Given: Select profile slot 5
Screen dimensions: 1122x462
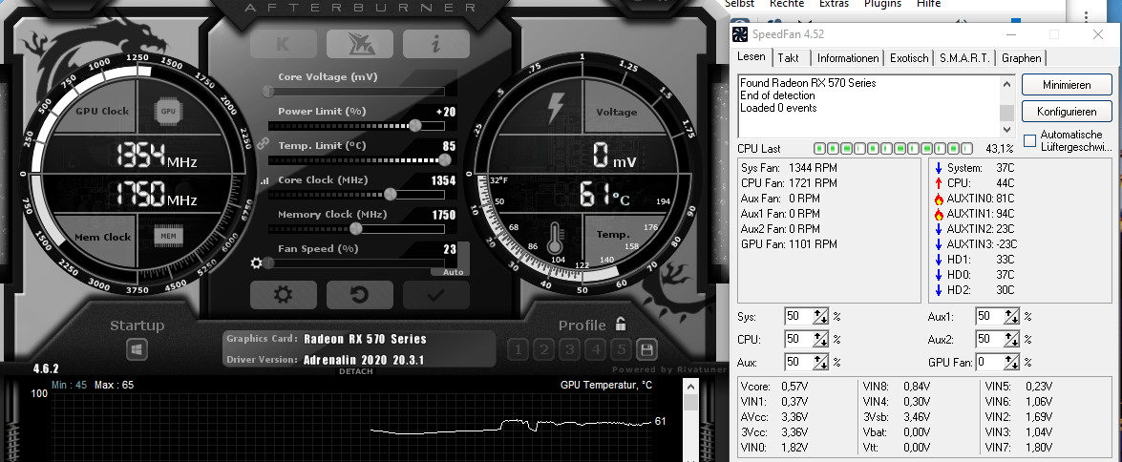Looking at the screenshot, I should pos(622,349).
